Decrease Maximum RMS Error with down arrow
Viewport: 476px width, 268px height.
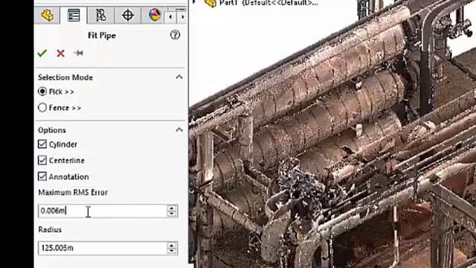click(x=172, y=214)
